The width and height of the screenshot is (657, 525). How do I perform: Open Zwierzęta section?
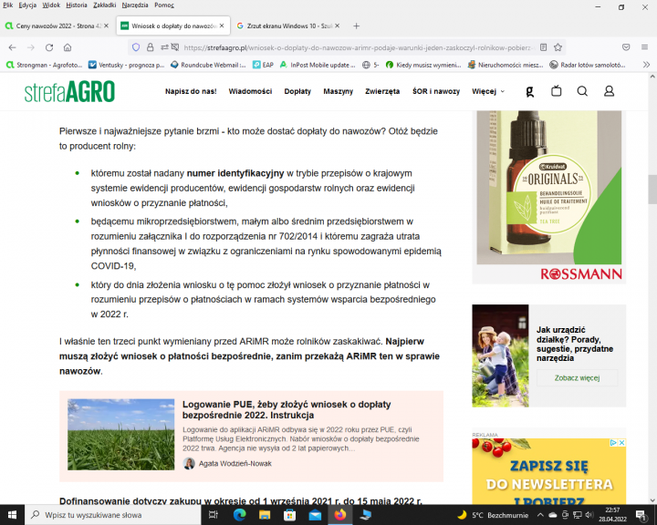click(382, 91)
